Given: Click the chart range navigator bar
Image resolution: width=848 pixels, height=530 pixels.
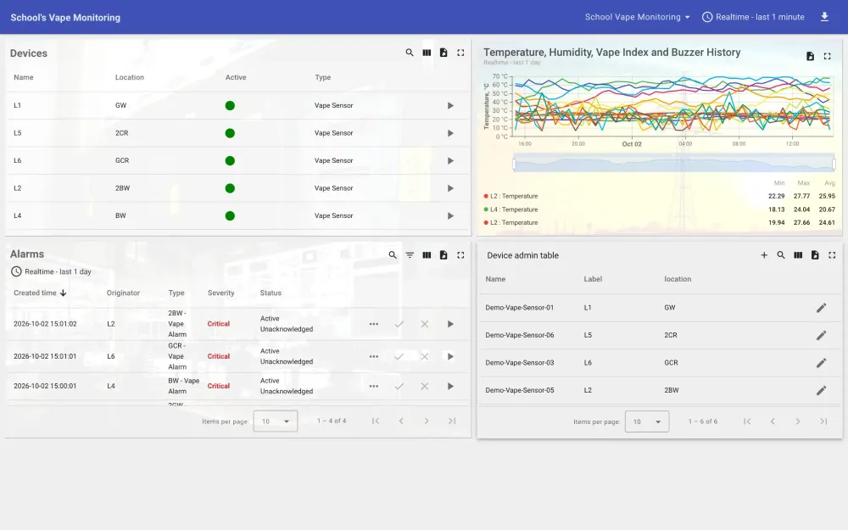Looking at the screenshot, I should click(x=673, y=163).
